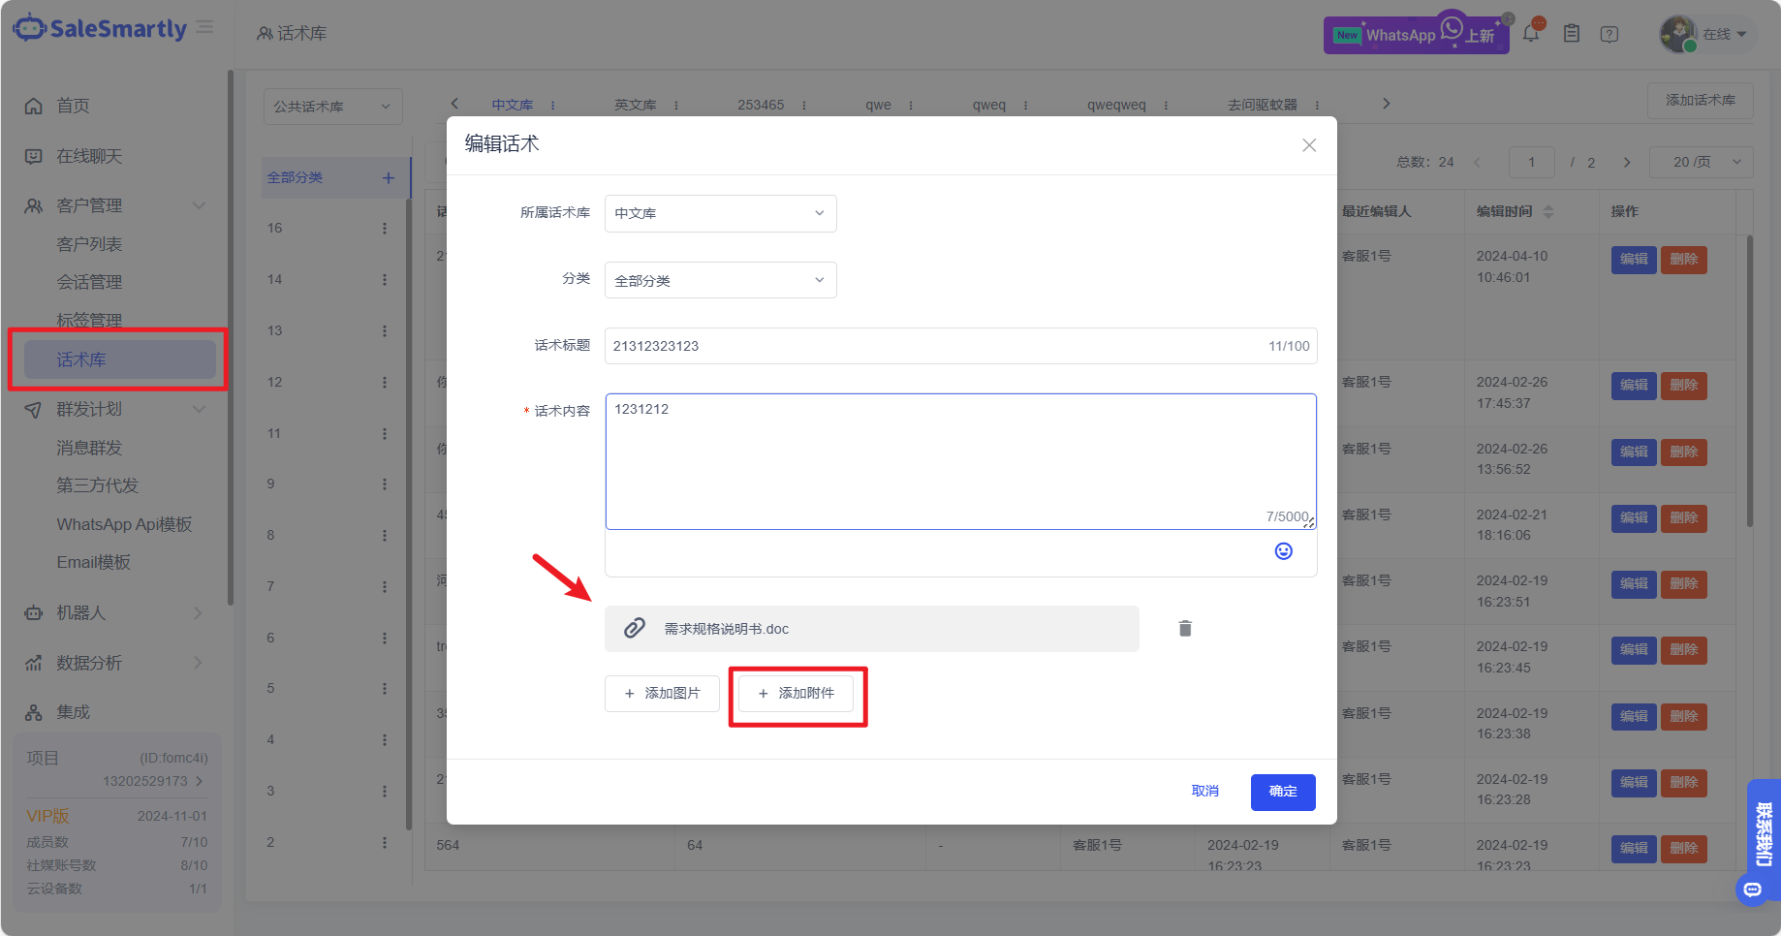This screenshot has height=936, width=1781.
Task: Click the paperclip icon beside 需求规格说明书.doc
Action: tap(635, 629)
